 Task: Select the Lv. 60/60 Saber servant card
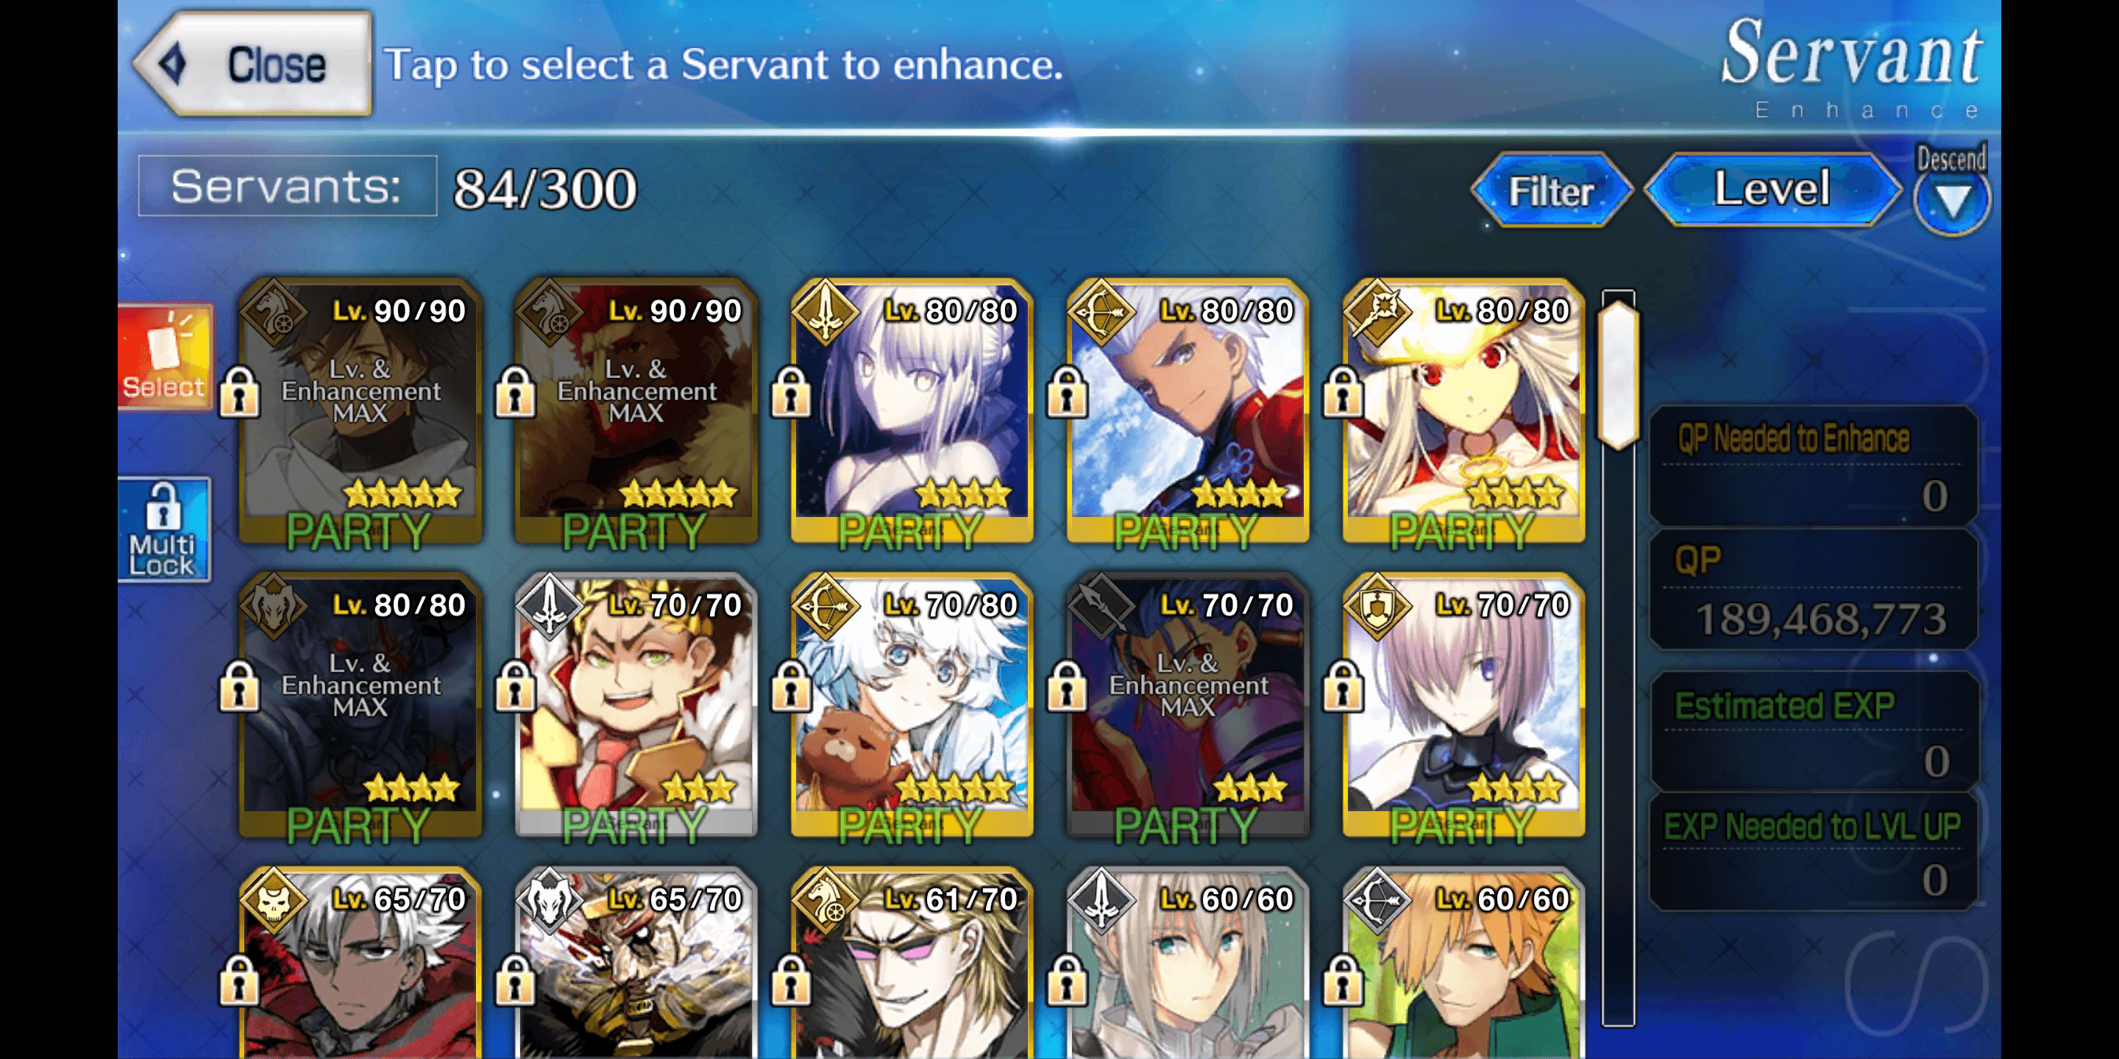click(1187, 963)
